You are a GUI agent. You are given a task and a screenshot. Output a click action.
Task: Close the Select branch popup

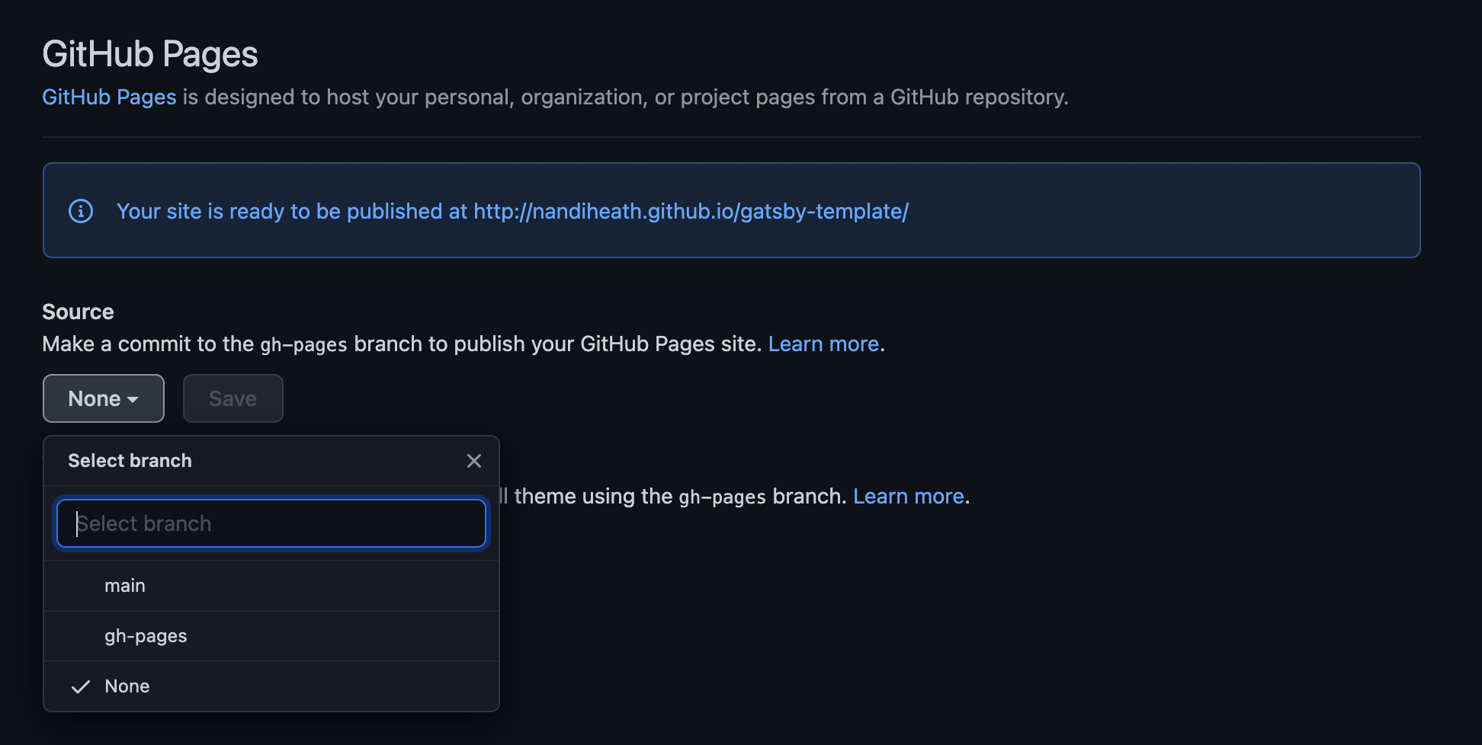(473, 461)
